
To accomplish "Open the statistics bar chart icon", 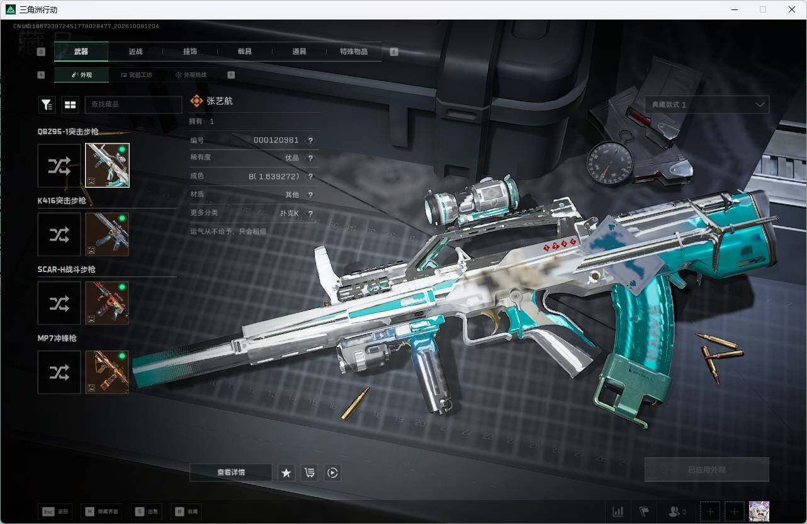I will click(618, 511).
